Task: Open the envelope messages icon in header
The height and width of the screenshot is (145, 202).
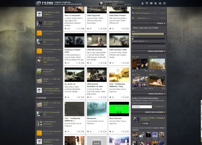Action: 151,3
